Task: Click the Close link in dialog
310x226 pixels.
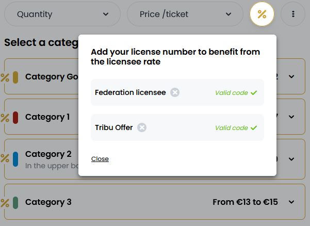Action: [x=100, y=159]
